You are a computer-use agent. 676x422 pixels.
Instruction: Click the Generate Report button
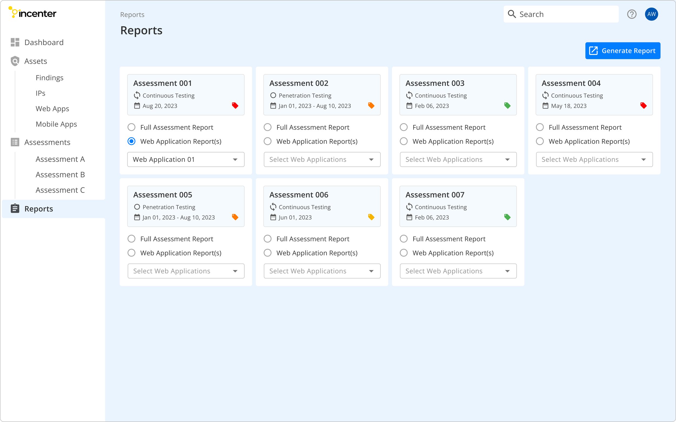point(623,51)
